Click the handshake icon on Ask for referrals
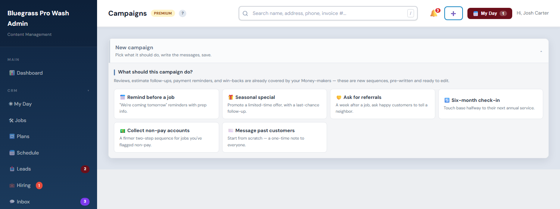560x209 pixels. [339, 97]
